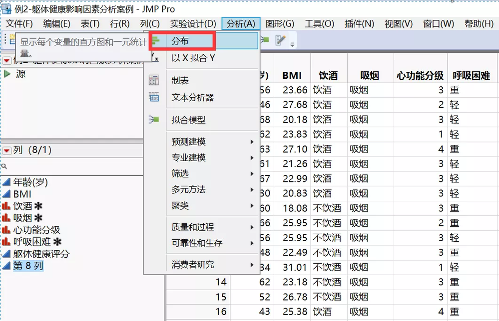499x321 pixels.
Task: Click the nominal bar icon beside 吸烟
Action: click(6, 217)
